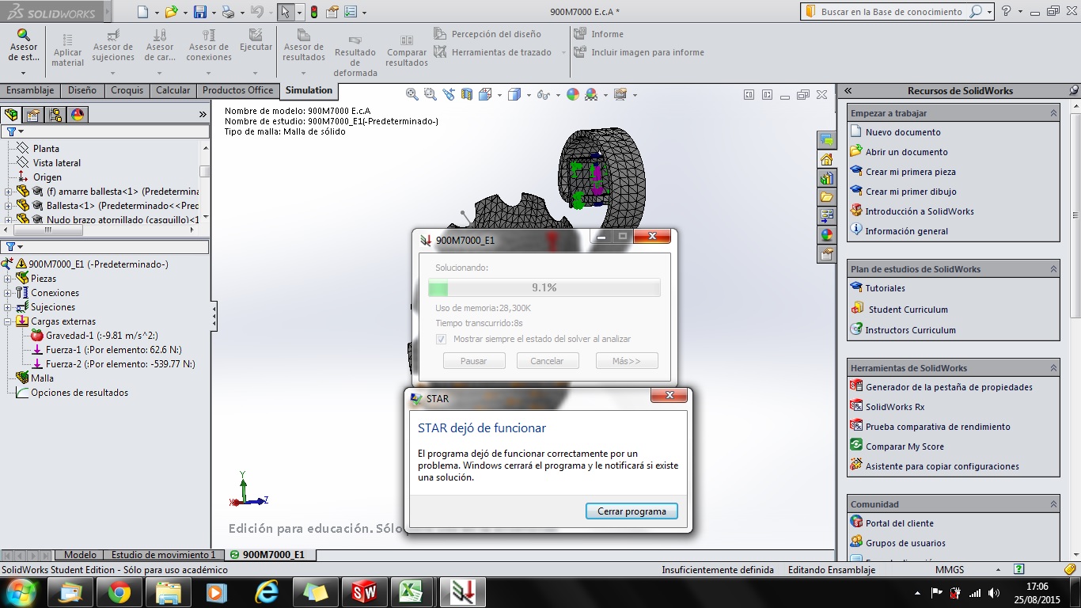This screenshot has height=608, width=1081.
Task: Toggle Mostrar siempre el estado del solver checkbox
Action: pyautogui.click(x=442, y=339)
